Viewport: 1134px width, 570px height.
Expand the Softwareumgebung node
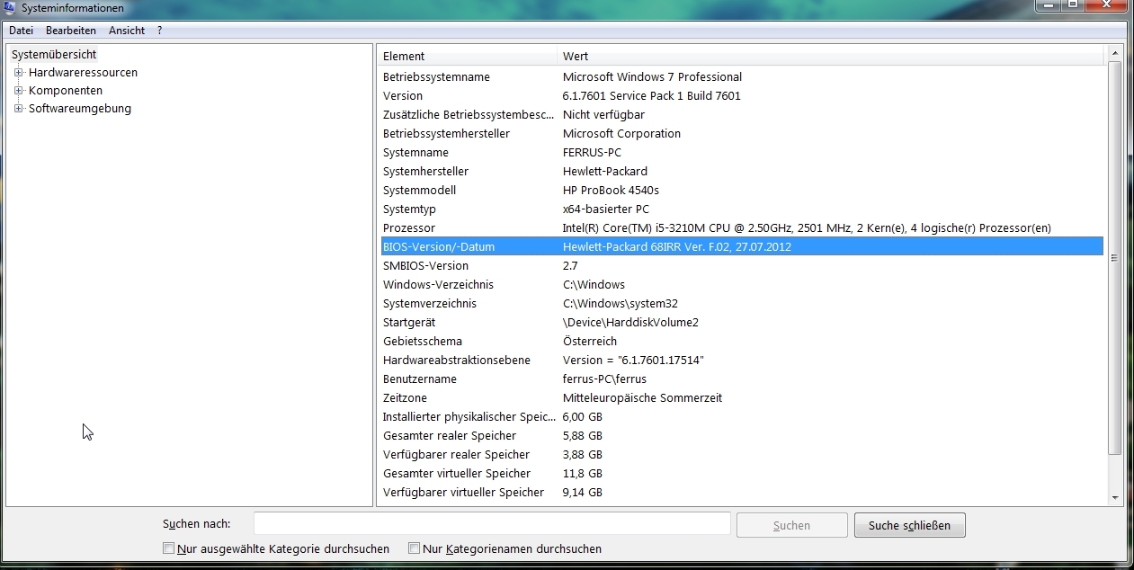click(18, 109)
